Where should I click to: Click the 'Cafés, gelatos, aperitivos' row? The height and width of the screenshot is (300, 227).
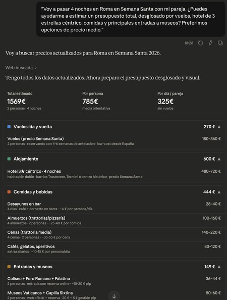point(114,248)
